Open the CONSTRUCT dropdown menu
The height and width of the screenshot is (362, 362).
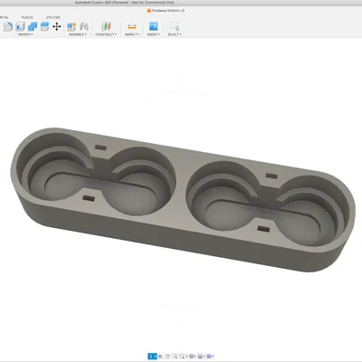(x=106, y=34)
